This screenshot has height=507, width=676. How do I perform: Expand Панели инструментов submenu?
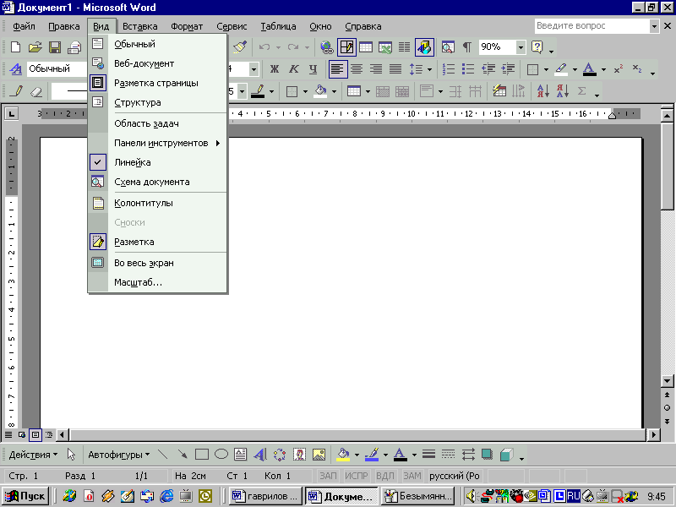tap(158, 143)
